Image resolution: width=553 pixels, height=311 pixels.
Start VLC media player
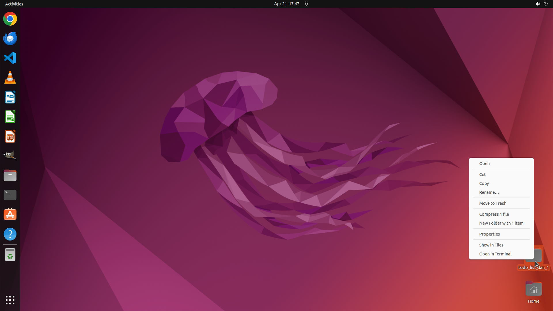pos(10,78)
